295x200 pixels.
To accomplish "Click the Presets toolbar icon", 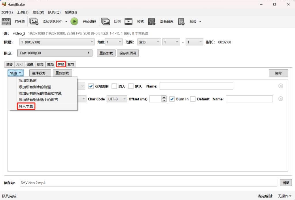I will click(x=181, y=22).
